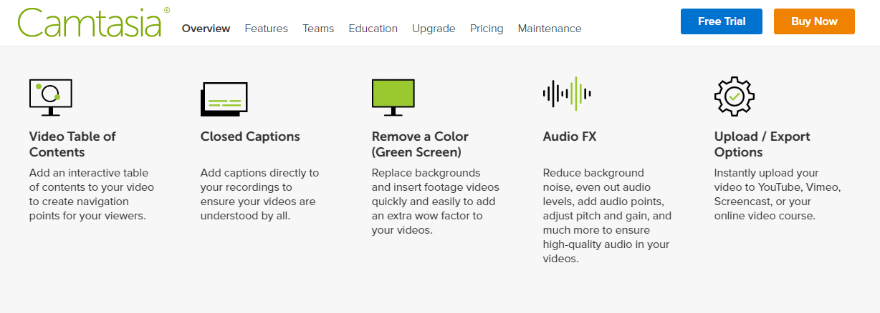
Task: Click the green screen monitor icon
Action: [x=393, y=97]
